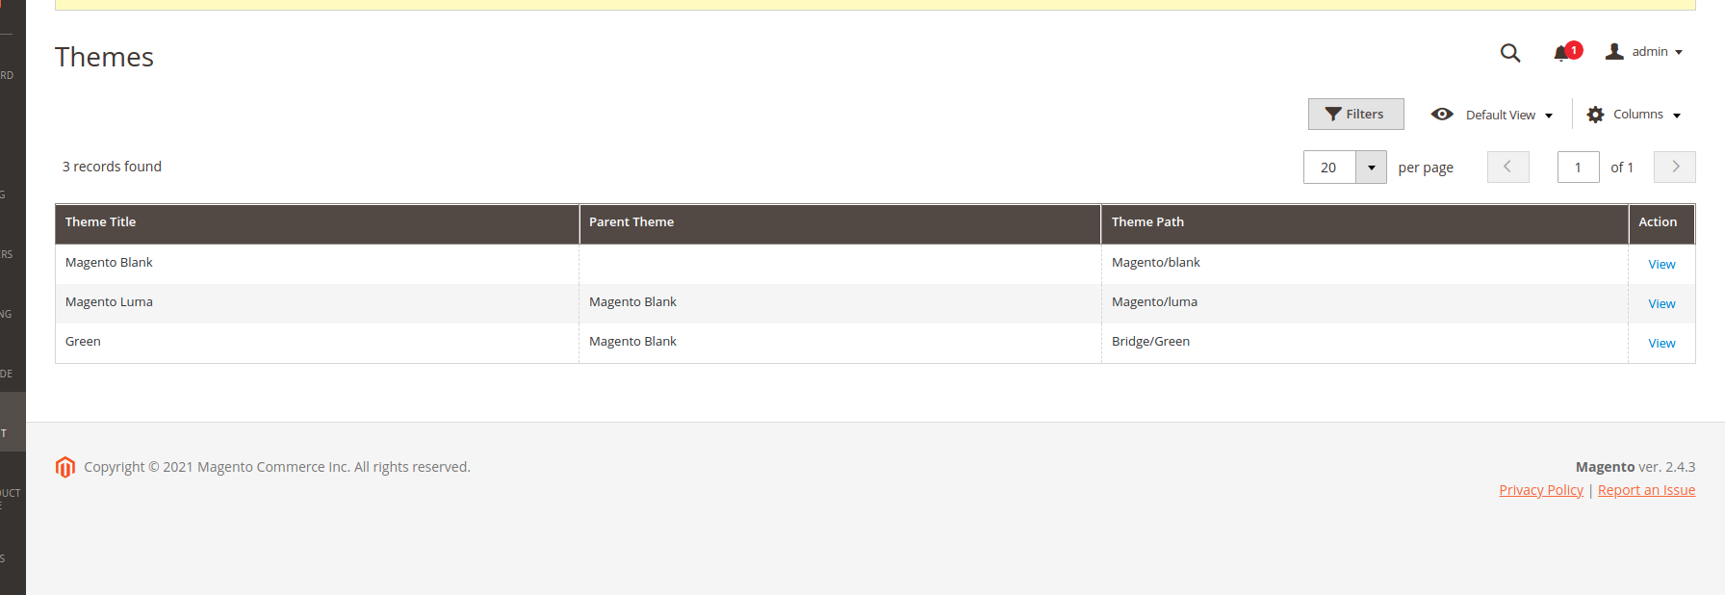Select the Magento Luma title cell
Viewport: 1725px width, 595px height.
pos(317,302)
